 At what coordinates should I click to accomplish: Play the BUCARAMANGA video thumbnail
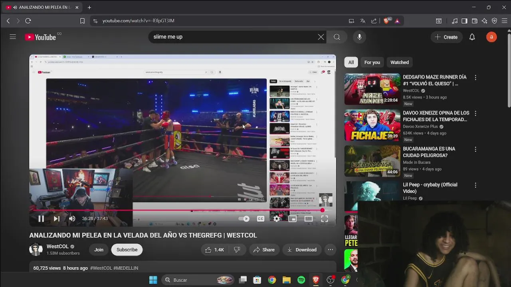tap(372, 161)
